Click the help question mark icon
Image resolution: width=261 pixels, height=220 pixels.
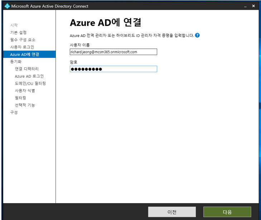point(197,35)
